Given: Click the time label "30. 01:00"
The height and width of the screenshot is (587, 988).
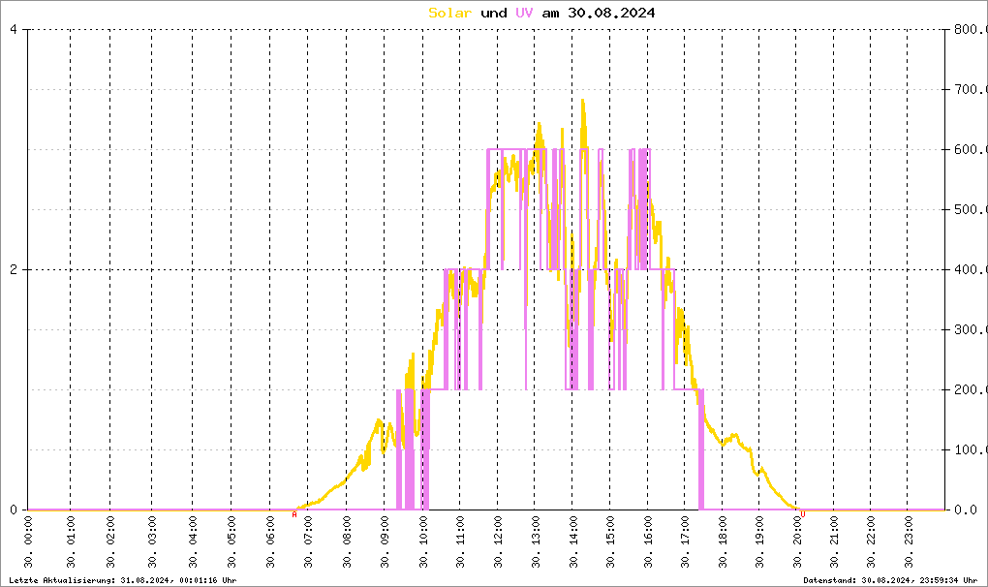Looking at the screenshot, I should pos(71,541).
